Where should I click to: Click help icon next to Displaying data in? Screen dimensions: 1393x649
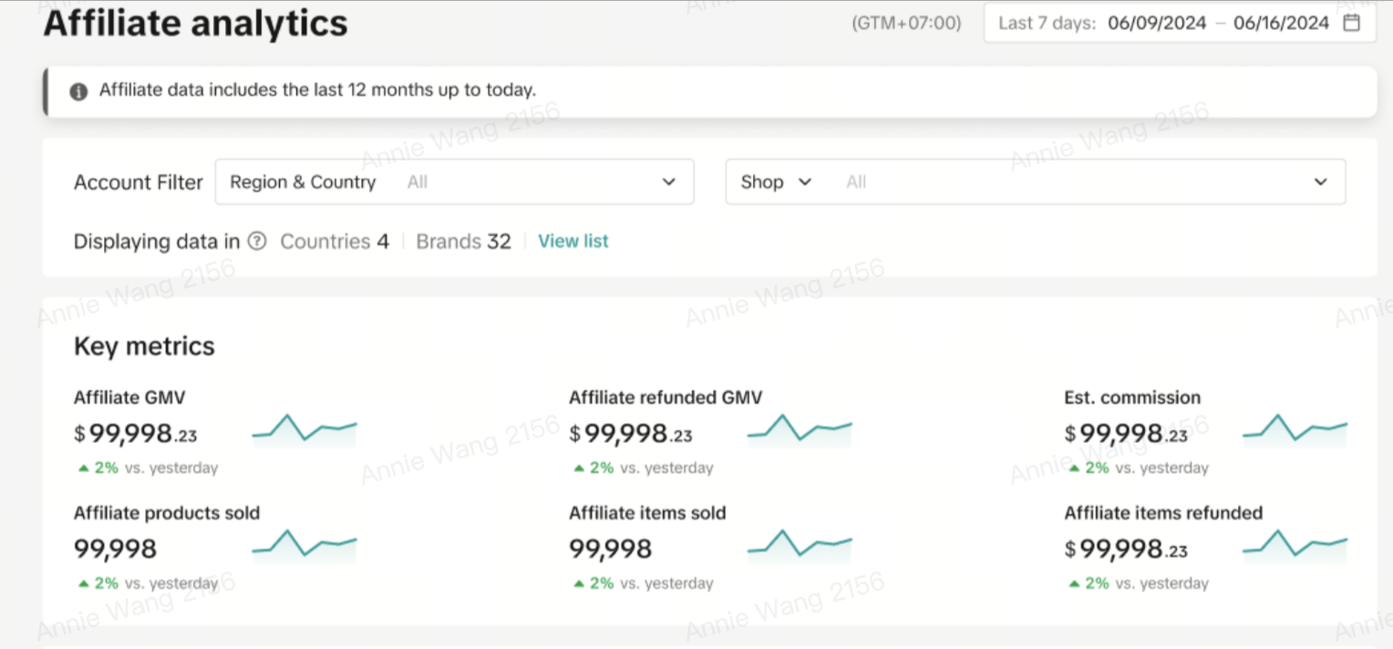click(x=258, y=242)
